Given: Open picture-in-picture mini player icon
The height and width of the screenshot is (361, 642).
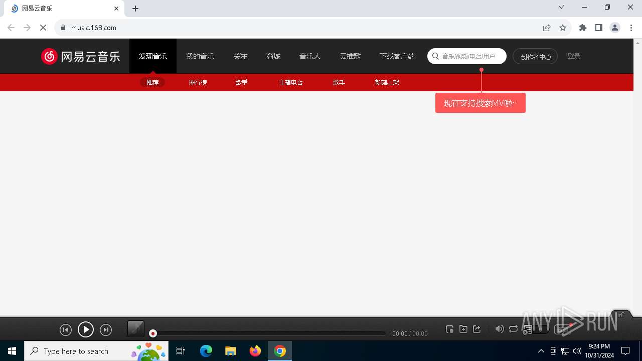Looking at the screenshot, I should point(450,329).
